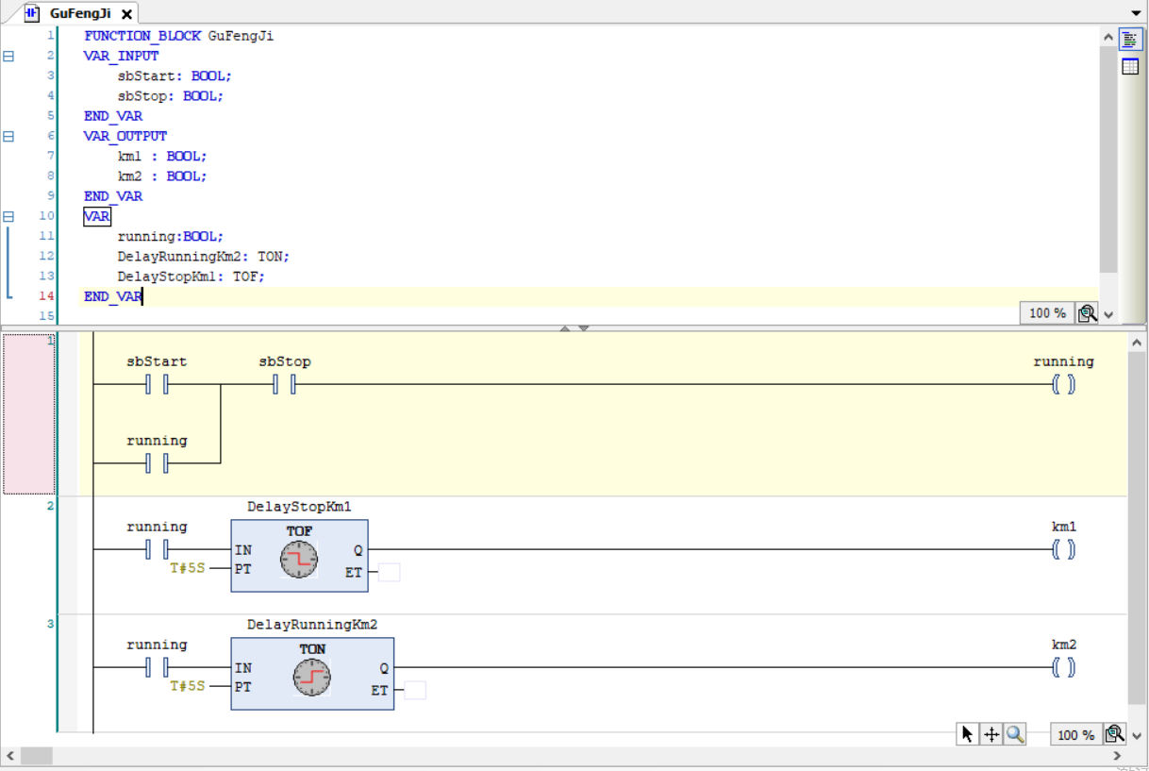Click the 'DelayStopKm1: TOF;' declaration line

point(191,277)
